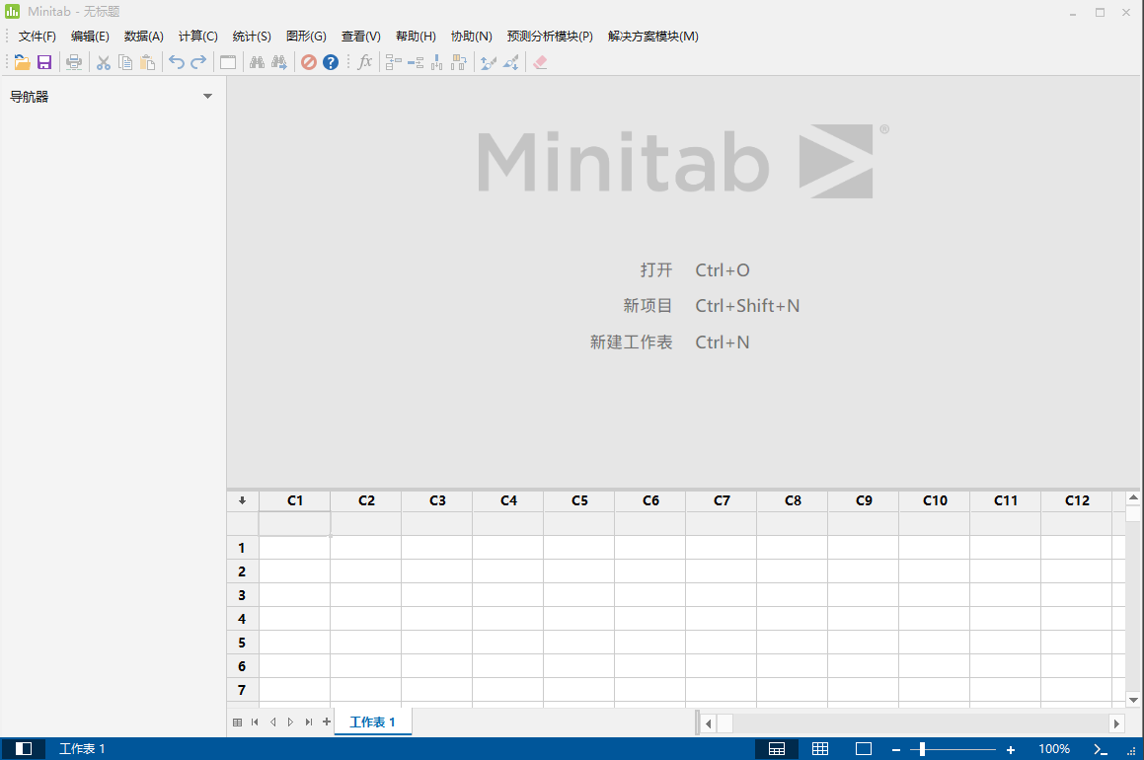
Task: Click the vertical scrollbar up arrow
Action: pos(1133,498)
